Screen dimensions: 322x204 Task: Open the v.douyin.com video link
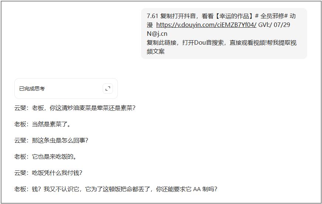point(206,25)
